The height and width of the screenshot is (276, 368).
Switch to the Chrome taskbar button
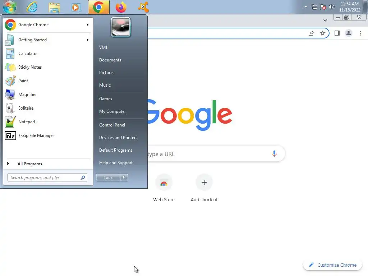(98, 7)
